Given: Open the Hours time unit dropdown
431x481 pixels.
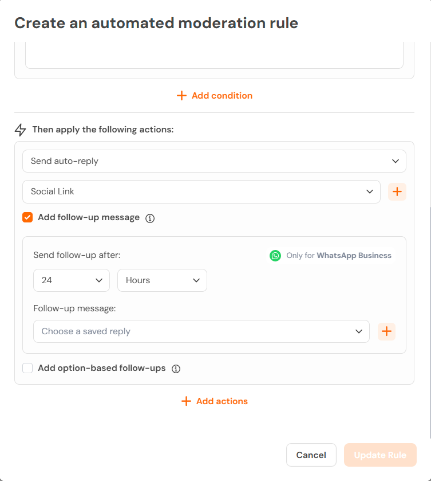Looking at the screenshot, I should pos(162,280).
